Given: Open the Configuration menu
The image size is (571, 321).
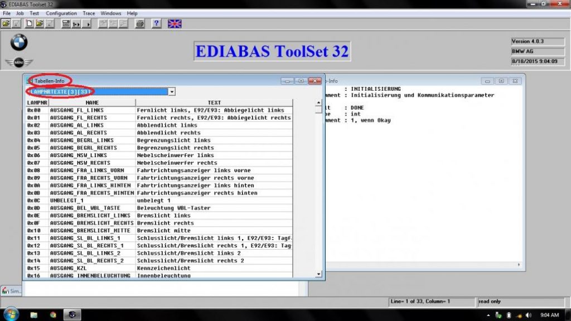Looking at the screenshot, I should 61,13.
